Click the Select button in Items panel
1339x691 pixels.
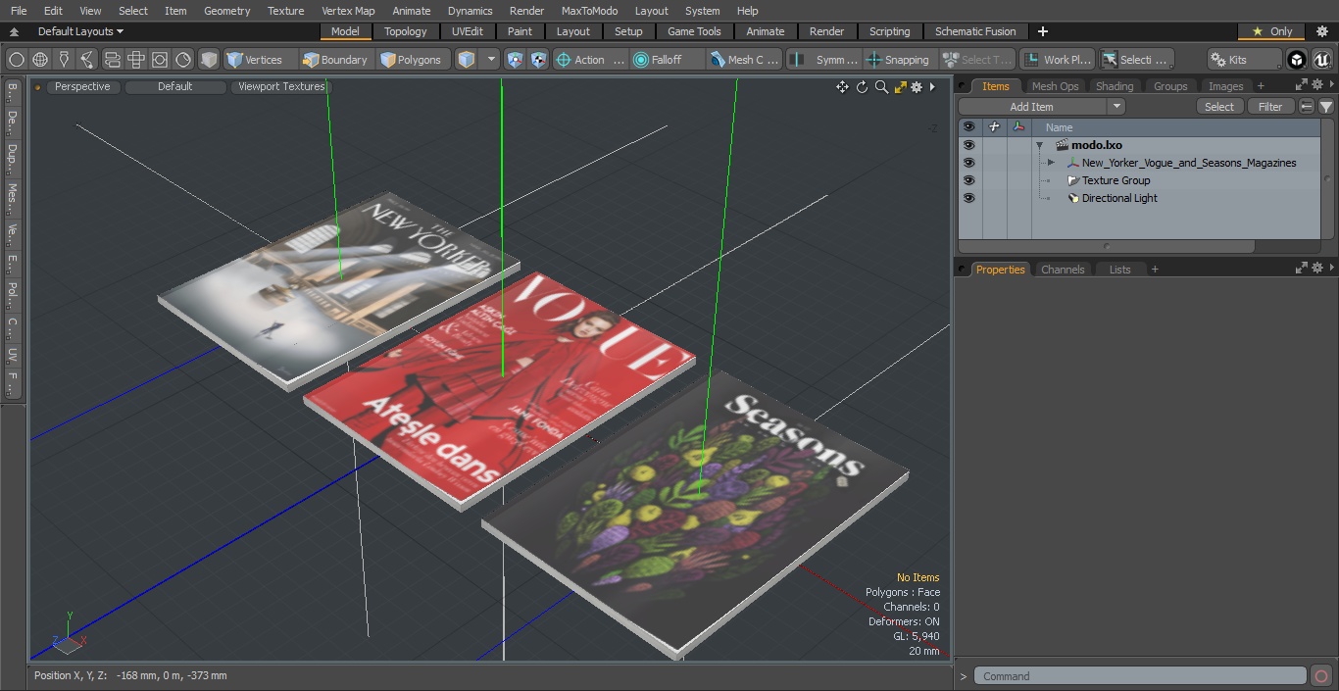pyautogui.click(x=1219, y=107)
